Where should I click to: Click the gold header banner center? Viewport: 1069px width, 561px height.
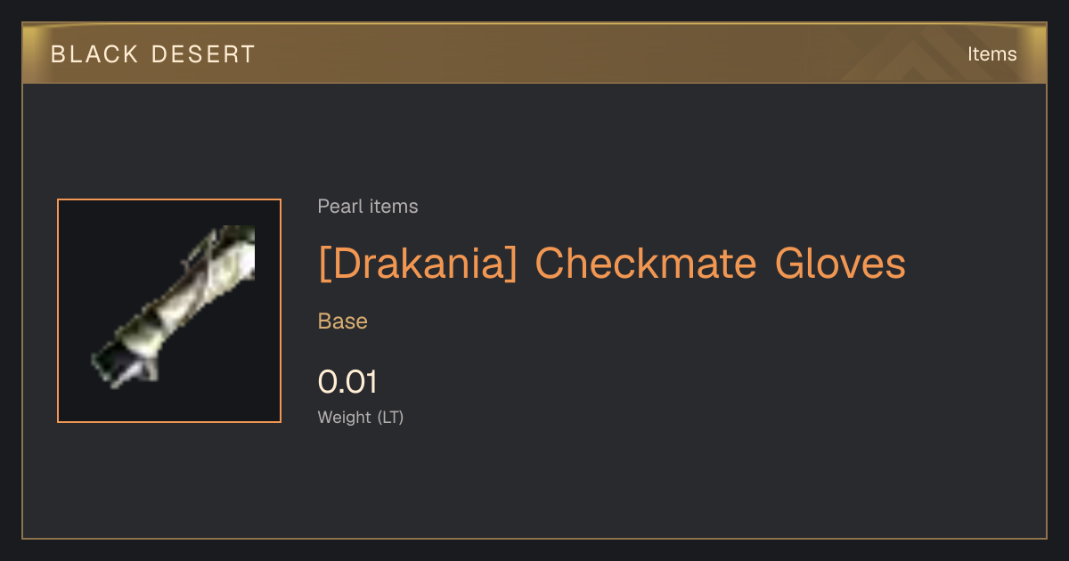point(534,53)
